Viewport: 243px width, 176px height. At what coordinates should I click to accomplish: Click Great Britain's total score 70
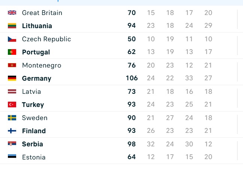tap(131, 13)
